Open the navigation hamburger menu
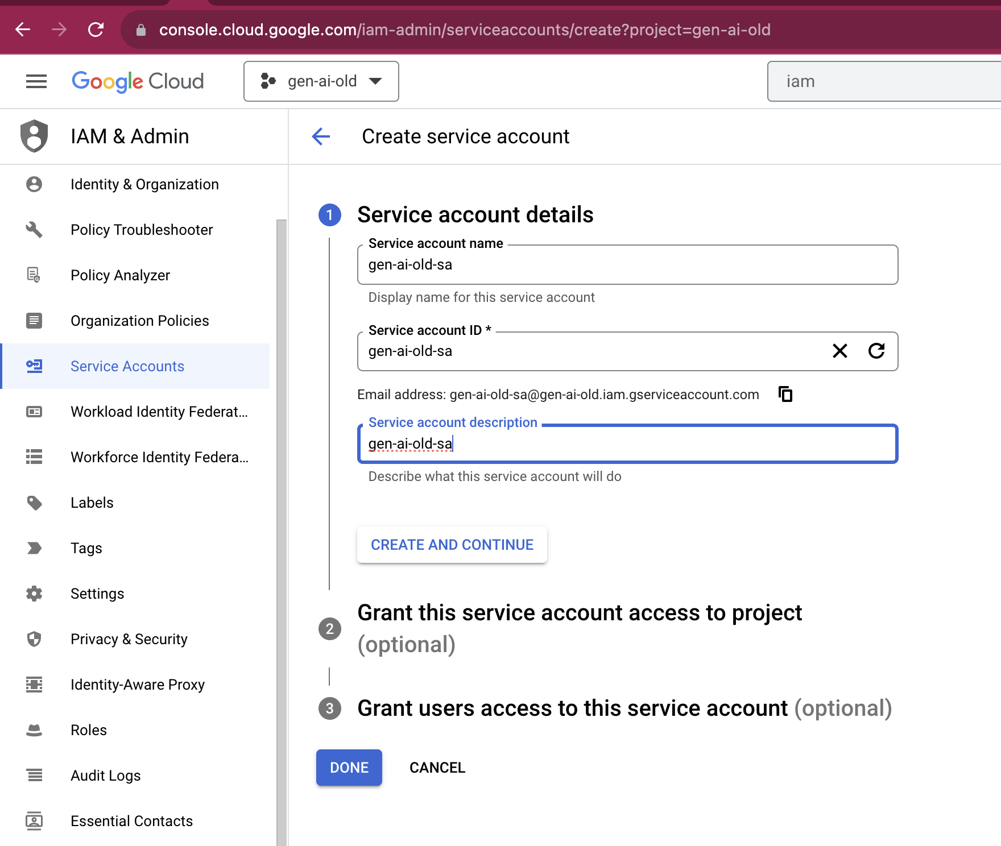 coord(36,81)
